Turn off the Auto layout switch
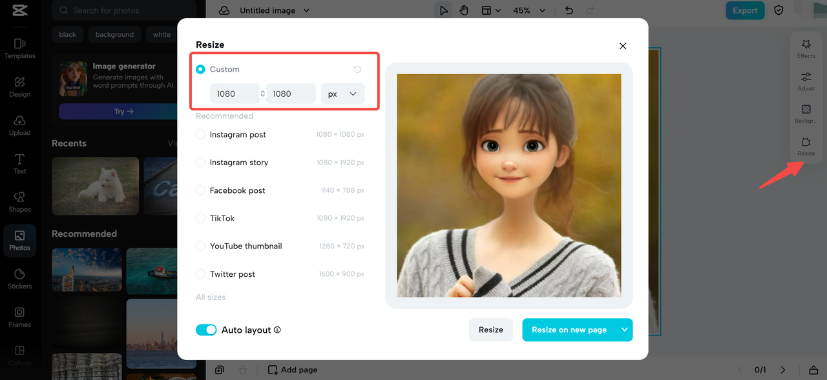This screenshot has width=827, height=380. 206,330
